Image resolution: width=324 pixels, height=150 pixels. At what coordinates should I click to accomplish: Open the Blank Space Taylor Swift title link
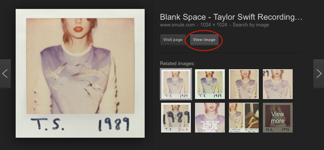click(x=231, y=17)
